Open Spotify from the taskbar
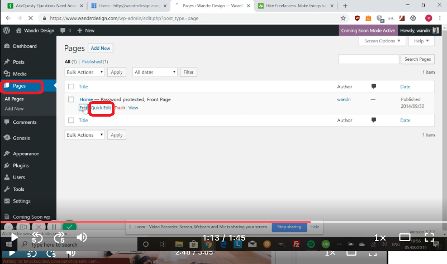Screen dimensions: 447x264 coord(311,244)
